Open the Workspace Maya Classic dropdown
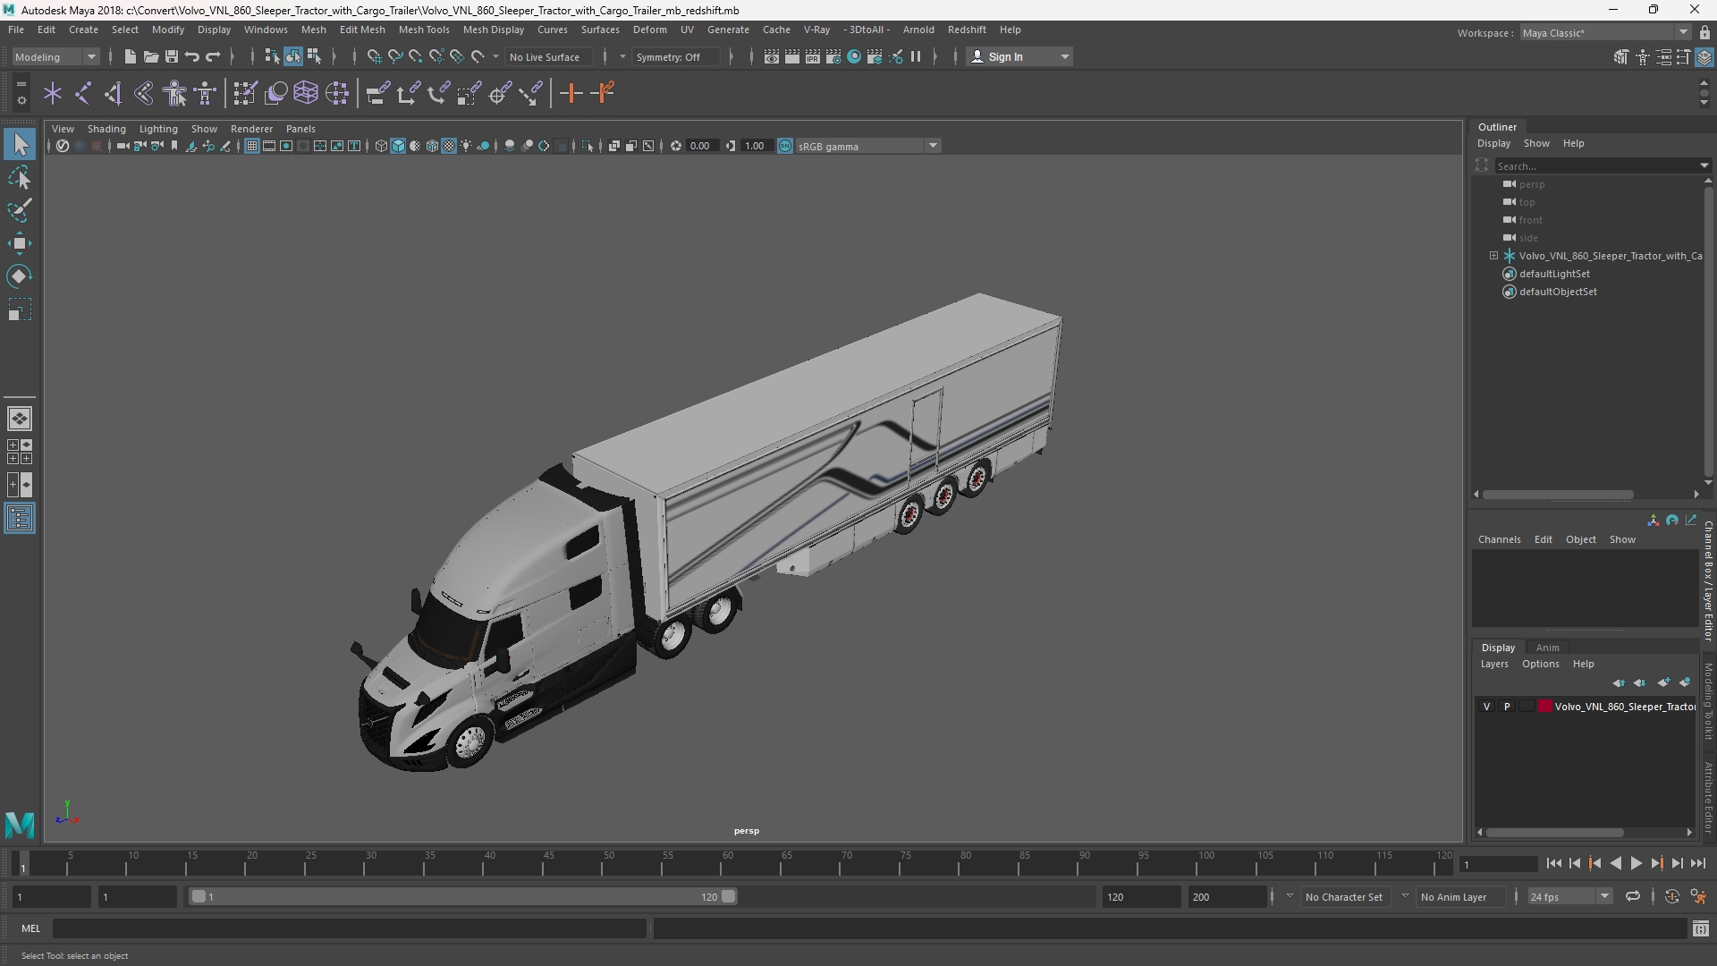Image resolution: width=1717 pixels, height=966 pixels. [1605, 32]
